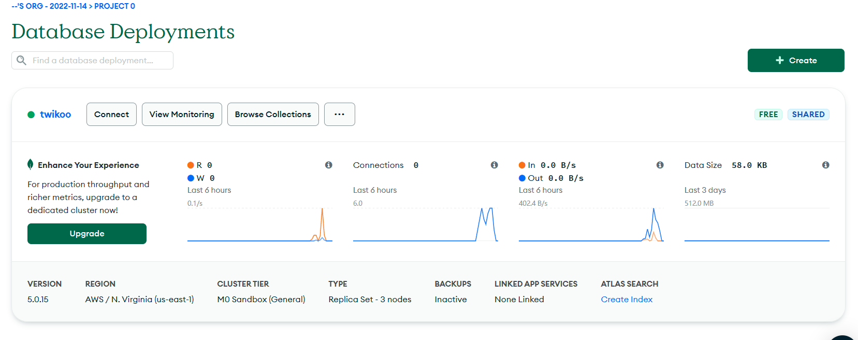Open info tooltip for network In/Out chart

click(660, 165)
